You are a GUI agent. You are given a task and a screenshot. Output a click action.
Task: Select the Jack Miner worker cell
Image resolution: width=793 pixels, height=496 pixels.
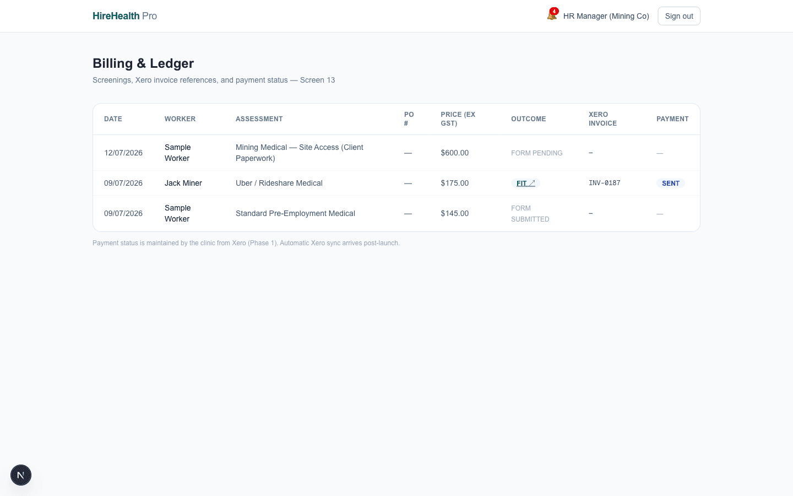183,183
